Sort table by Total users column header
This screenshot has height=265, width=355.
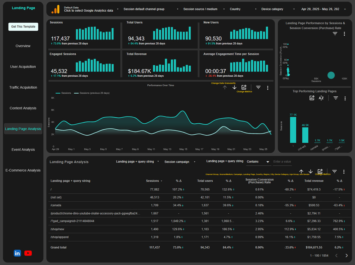pyautogui.click(x=205, y=181)
